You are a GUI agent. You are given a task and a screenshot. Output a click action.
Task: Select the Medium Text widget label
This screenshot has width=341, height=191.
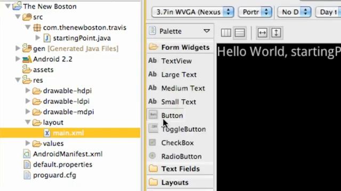coord(183,88)
